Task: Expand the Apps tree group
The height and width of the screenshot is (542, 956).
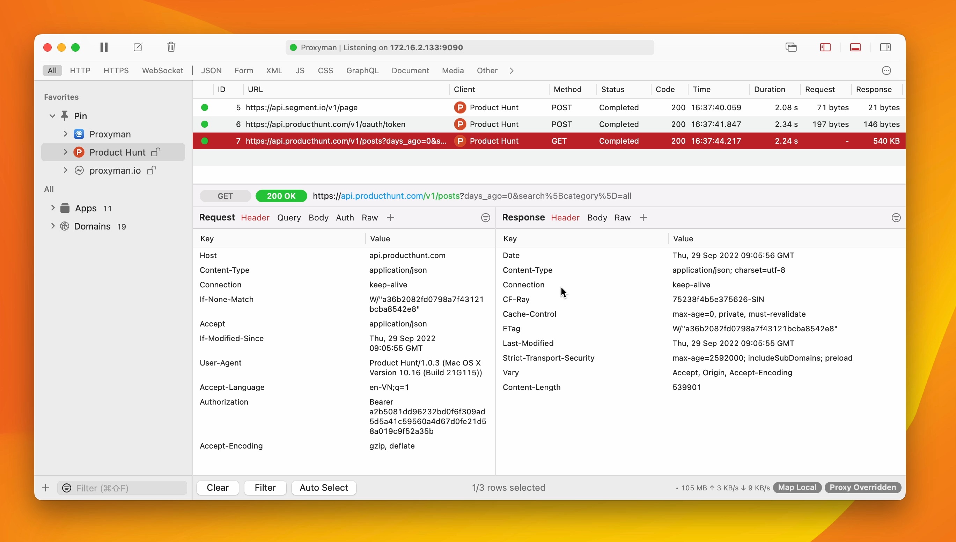Action: click(52, 208)
